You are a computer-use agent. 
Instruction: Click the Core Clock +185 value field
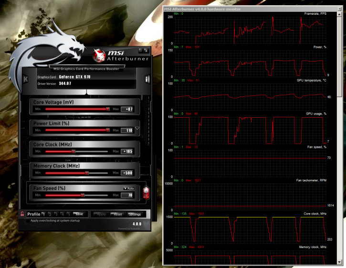click(127, 151)
